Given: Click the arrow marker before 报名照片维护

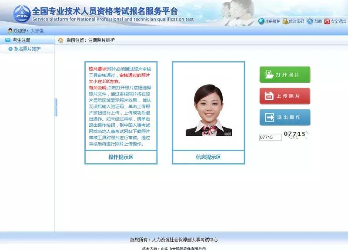Looking at the screenshot, I should [x=10, y=48].
